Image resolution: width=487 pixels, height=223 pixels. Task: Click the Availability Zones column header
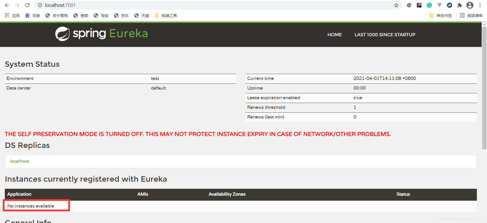[227, 194]
